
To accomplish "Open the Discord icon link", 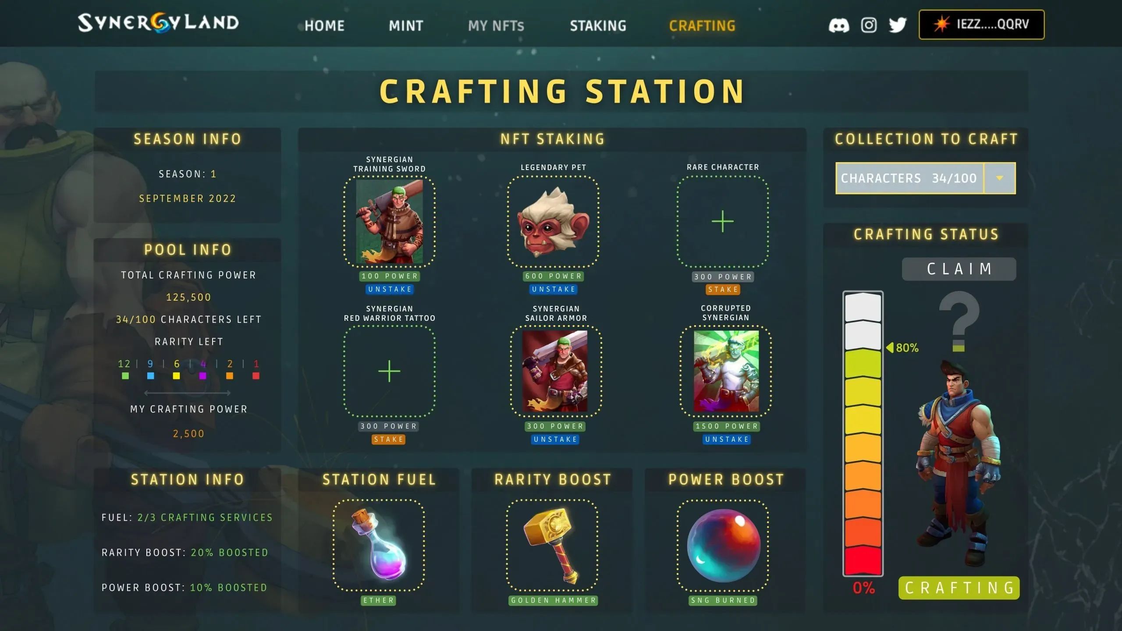I will pyautogui.click(x=839, y=25).
